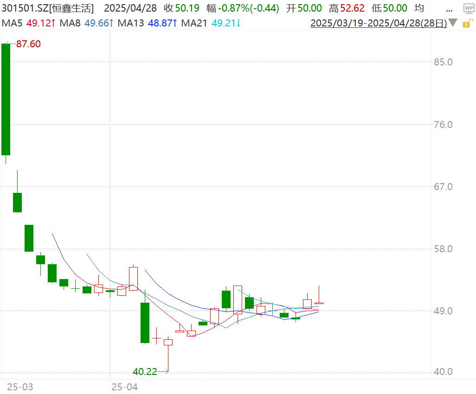Click the 2025/03/19-2025/04/28 date range link
Image resolution: width=476 pixels, height=394 pixels.
coord(378,23)
